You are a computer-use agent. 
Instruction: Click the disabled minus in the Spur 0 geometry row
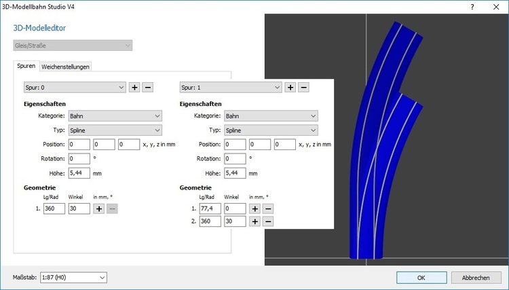(x=112, y=209)
